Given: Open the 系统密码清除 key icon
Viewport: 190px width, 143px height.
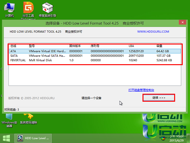Looking at the screenshot, I should pyautogui.click(x=28, y=119).
